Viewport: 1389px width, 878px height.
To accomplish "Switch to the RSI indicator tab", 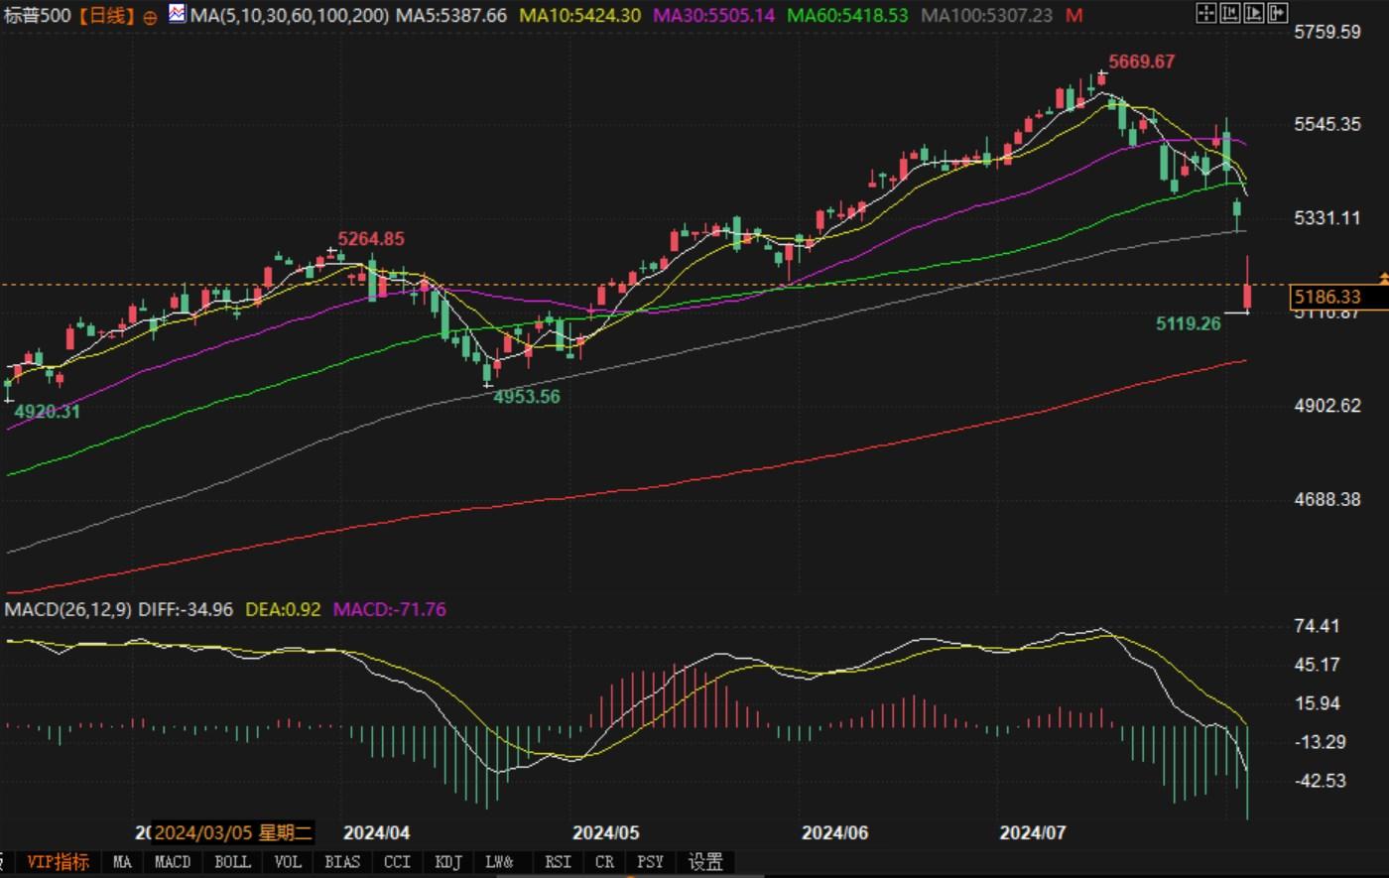I will pyautogui.click(x=558, y=862).
